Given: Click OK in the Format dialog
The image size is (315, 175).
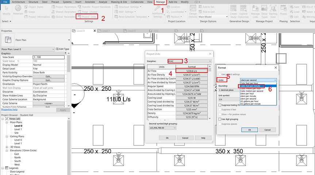Looking at the screenshot, I should click(250, 130).
